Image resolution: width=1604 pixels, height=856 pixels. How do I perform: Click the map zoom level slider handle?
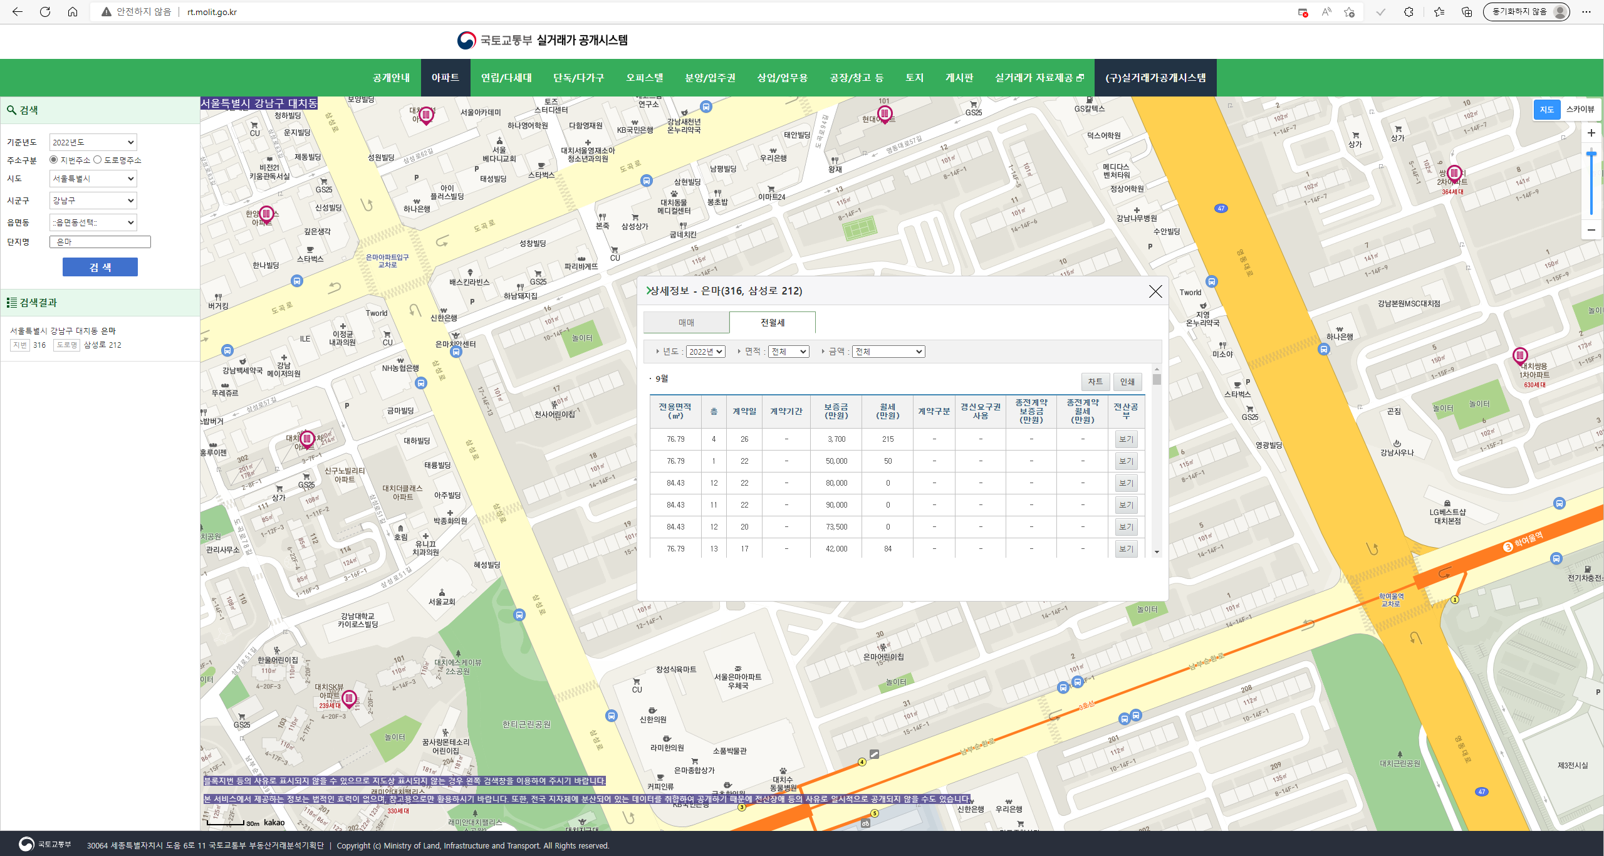1590,154
